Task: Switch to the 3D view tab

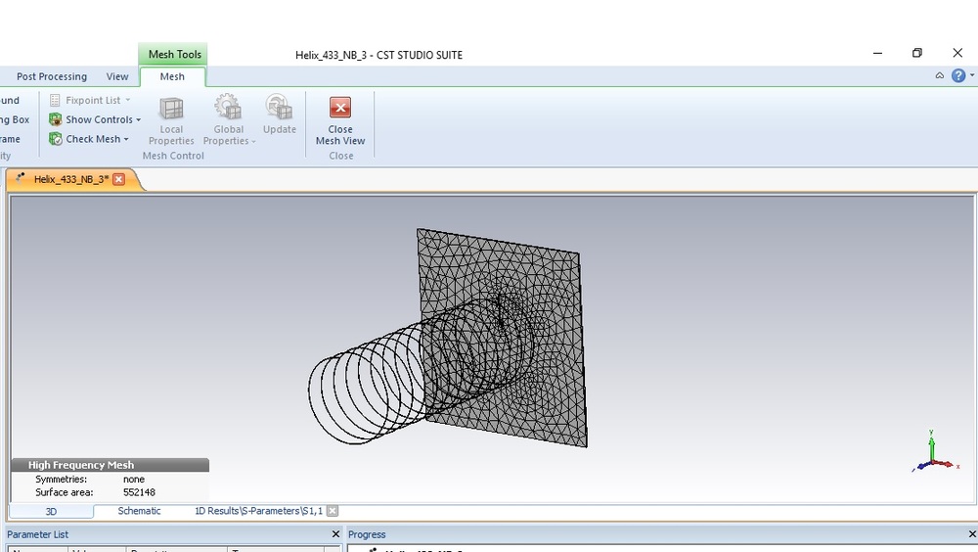Action: click(51, 512)
